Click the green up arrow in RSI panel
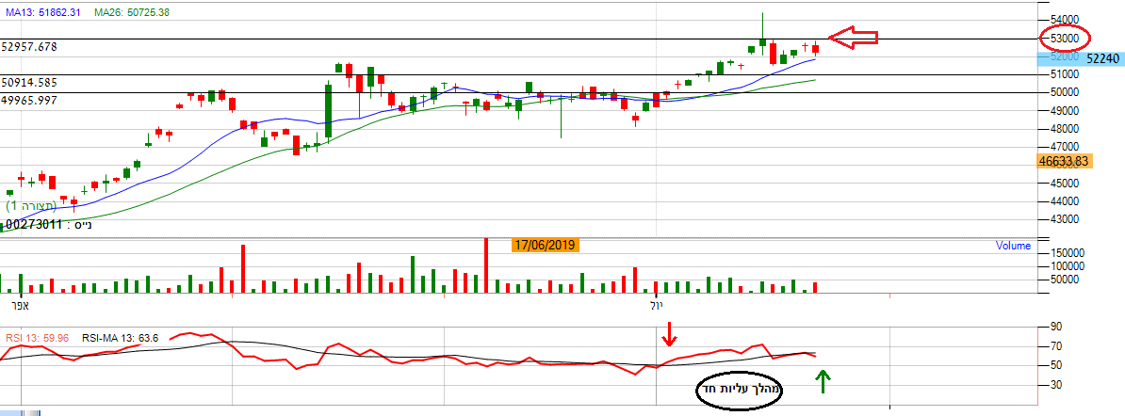 [823, 381]
